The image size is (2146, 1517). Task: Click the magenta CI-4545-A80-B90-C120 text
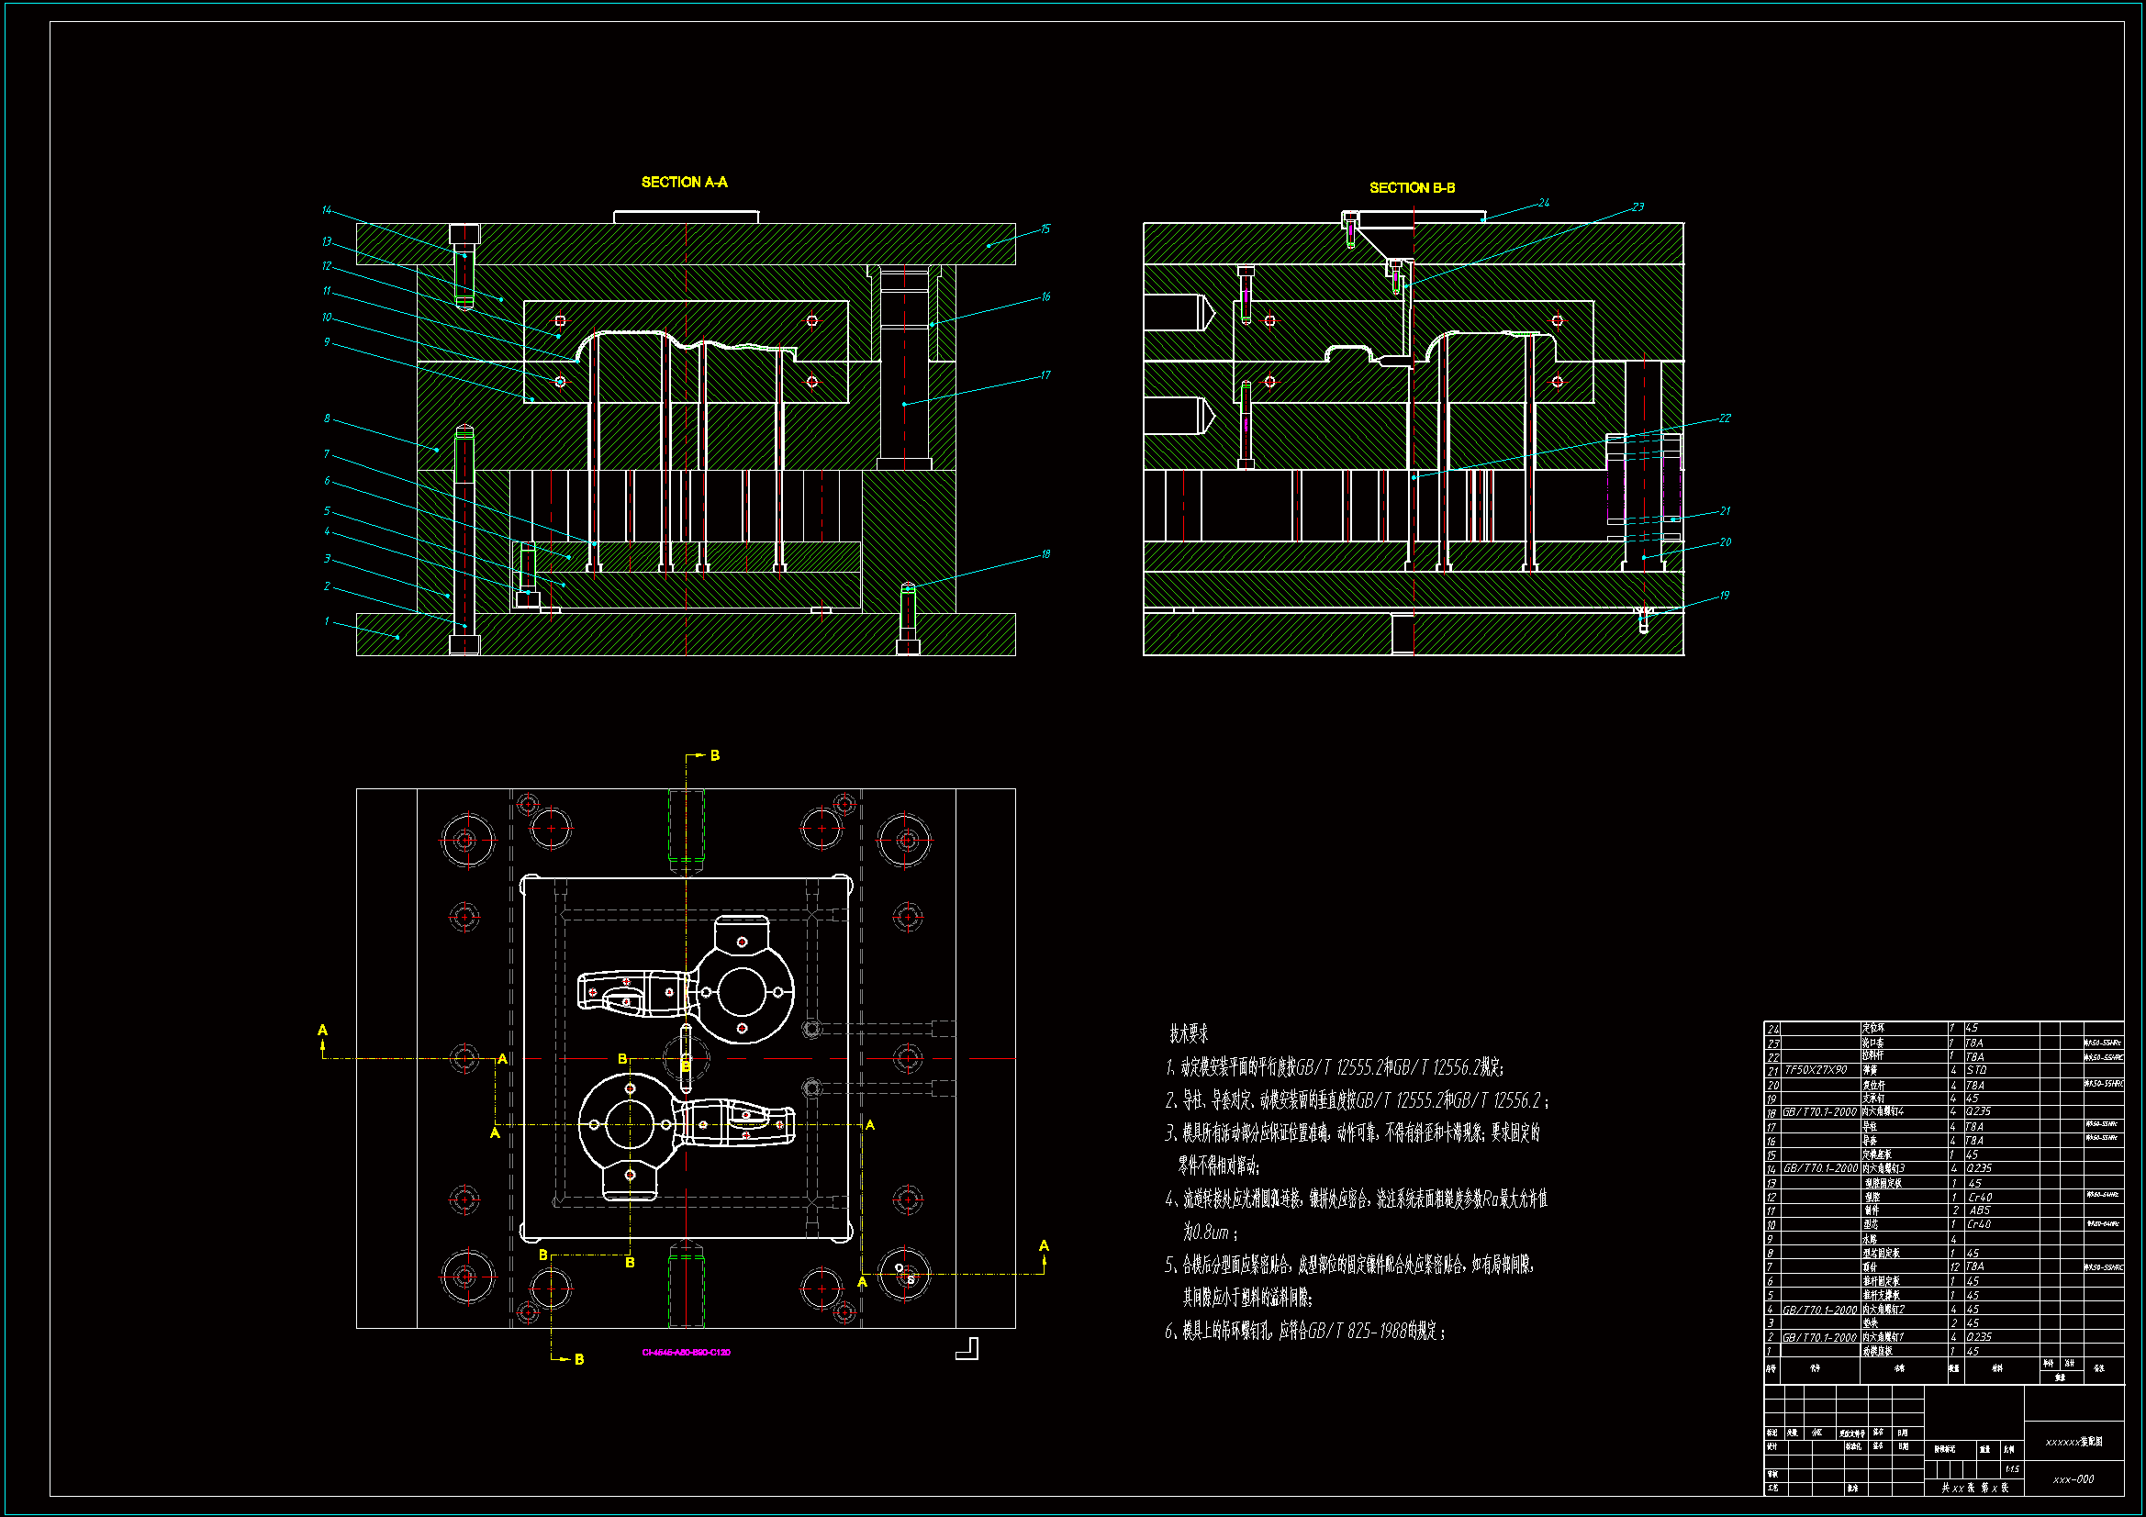pyautogui.click(x=686, y=1353)
